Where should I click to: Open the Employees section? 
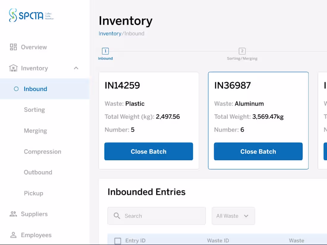click(x=36, y=235)
